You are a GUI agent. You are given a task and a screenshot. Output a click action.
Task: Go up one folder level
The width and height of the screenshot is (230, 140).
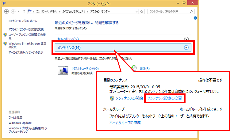(x=24, y=11)
